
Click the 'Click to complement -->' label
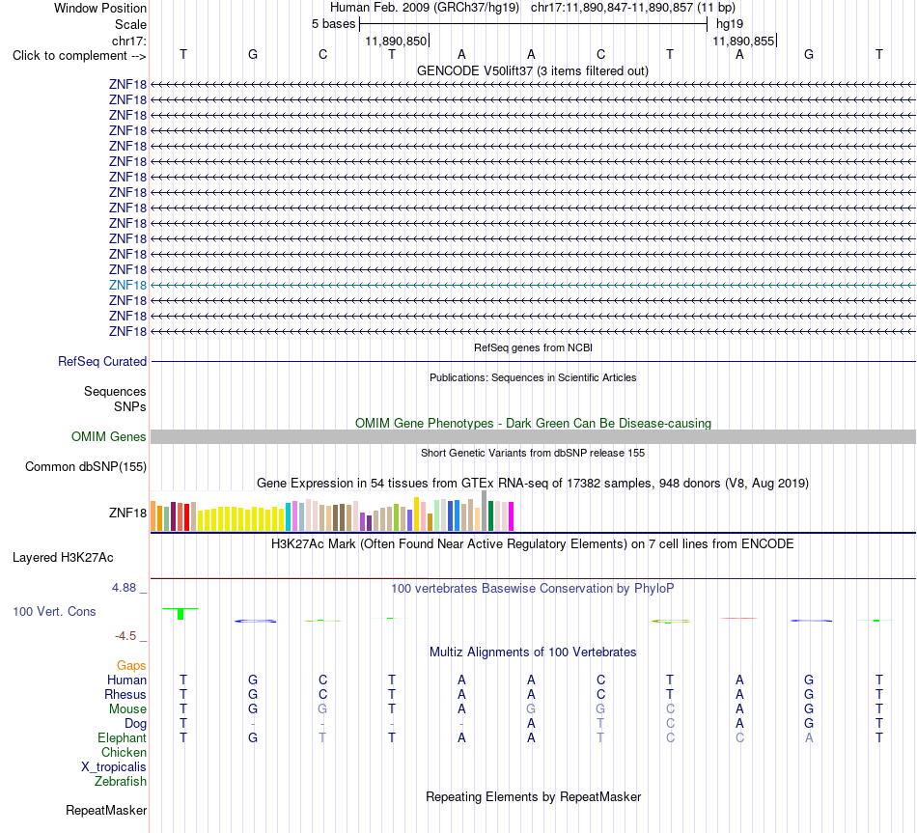(79, 56)
